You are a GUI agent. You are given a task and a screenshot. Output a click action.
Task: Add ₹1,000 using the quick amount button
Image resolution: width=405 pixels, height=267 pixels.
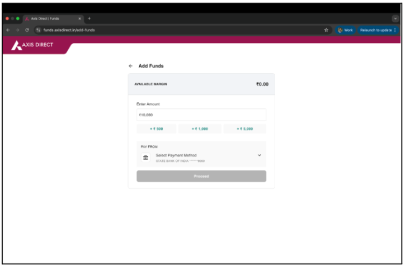(x=200, y=129)
